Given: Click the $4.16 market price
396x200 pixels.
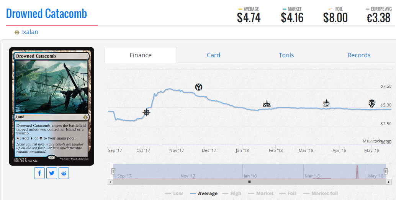Looking at the screenshot, I should point(292,18).
